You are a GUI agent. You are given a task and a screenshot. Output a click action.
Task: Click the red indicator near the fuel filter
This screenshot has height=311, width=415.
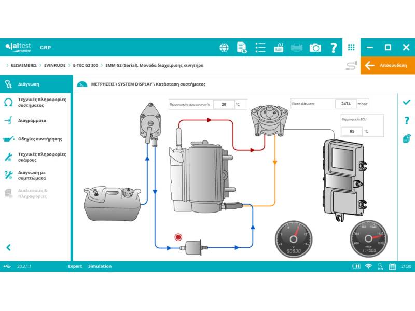pyautogui.click(x=178, y=237)
